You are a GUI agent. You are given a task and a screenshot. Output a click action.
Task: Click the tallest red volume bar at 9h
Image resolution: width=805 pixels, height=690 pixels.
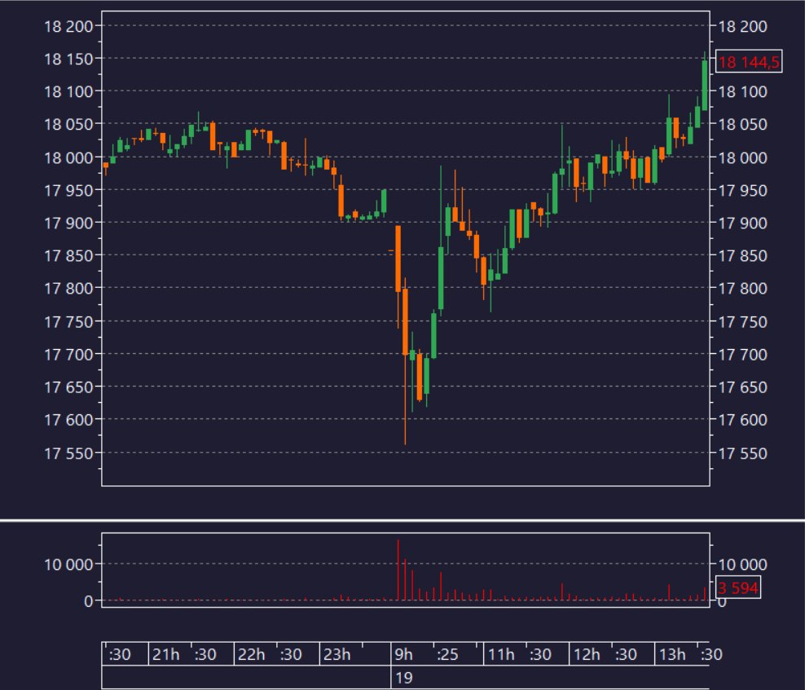pos(398,569)
